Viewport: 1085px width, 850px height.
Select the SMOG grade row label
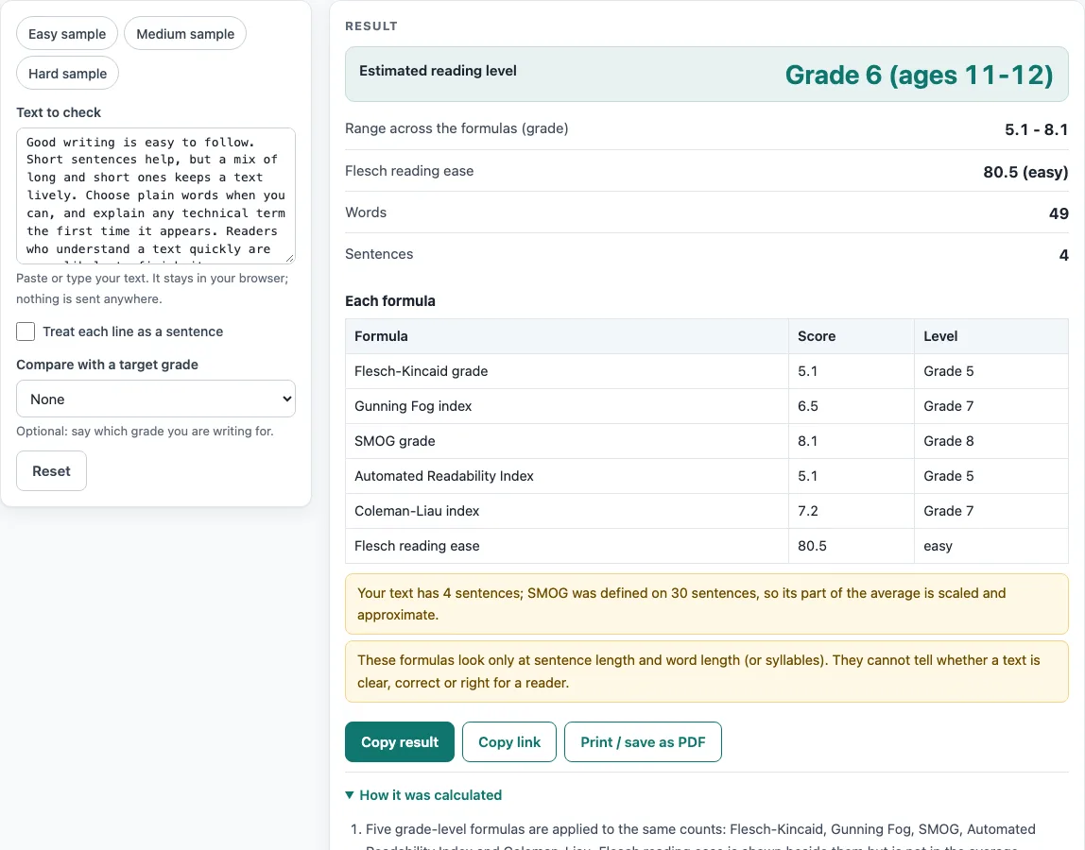[x=394, y=441]
